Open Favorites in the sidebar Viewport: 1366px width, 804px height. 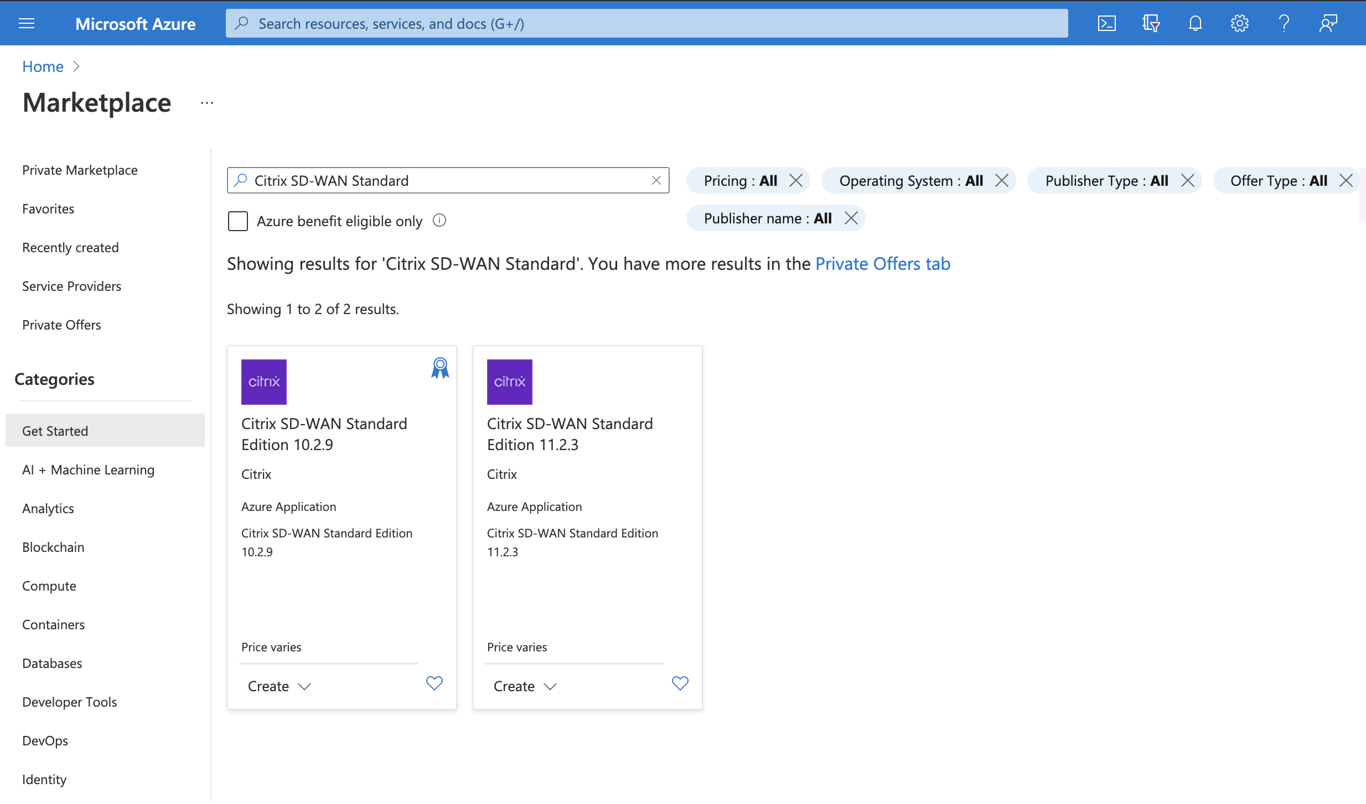(48, 209)
